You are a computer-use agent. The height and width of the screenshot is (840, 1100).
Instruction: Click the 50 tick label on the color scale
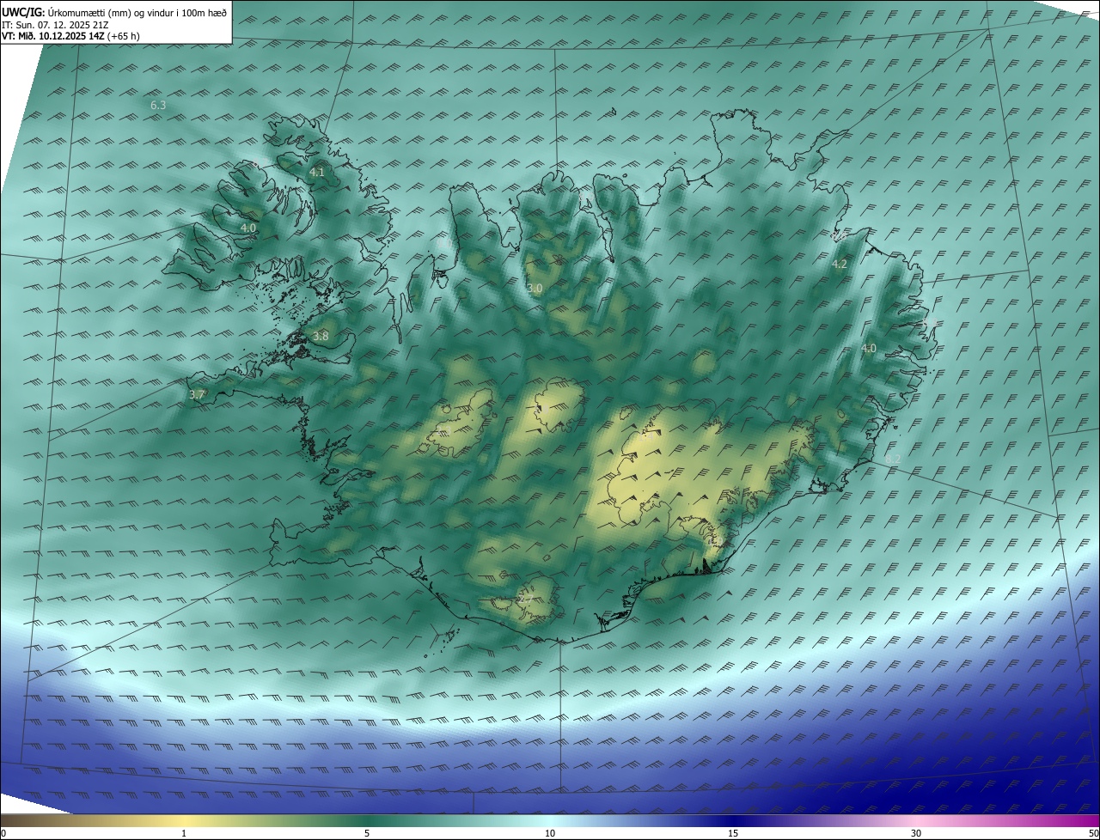(1093, 834)
